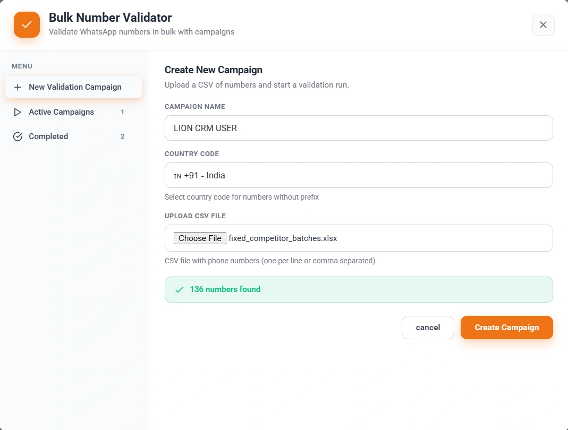Viewport: 568px width, 430px height.
Task: Edit the Campaign Name field LION CRM USER
Action: point(359,128)
